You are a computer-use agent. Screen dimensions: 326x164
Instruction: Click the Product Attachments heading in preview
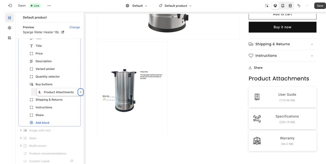pyautogui.click(x=279, y=79)
